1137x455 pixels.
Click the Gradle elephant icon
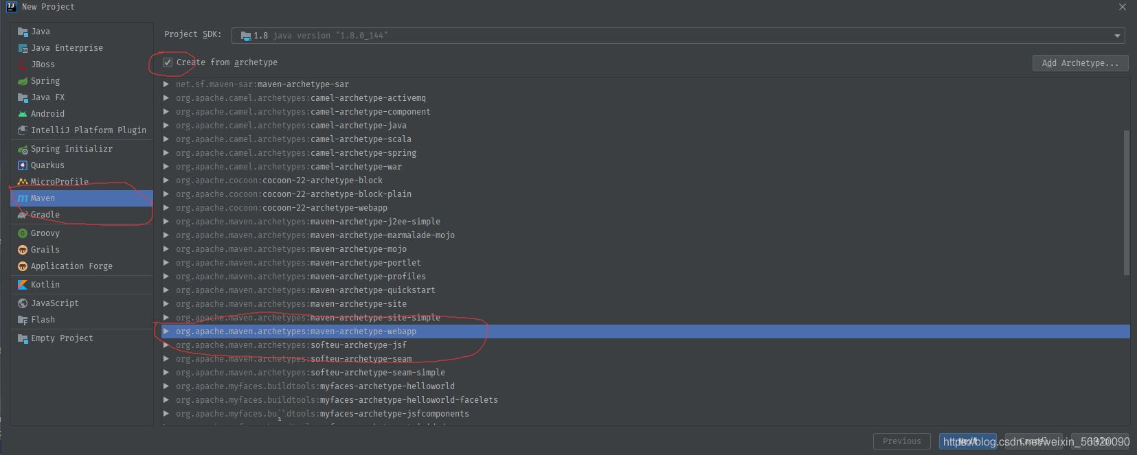23,215
